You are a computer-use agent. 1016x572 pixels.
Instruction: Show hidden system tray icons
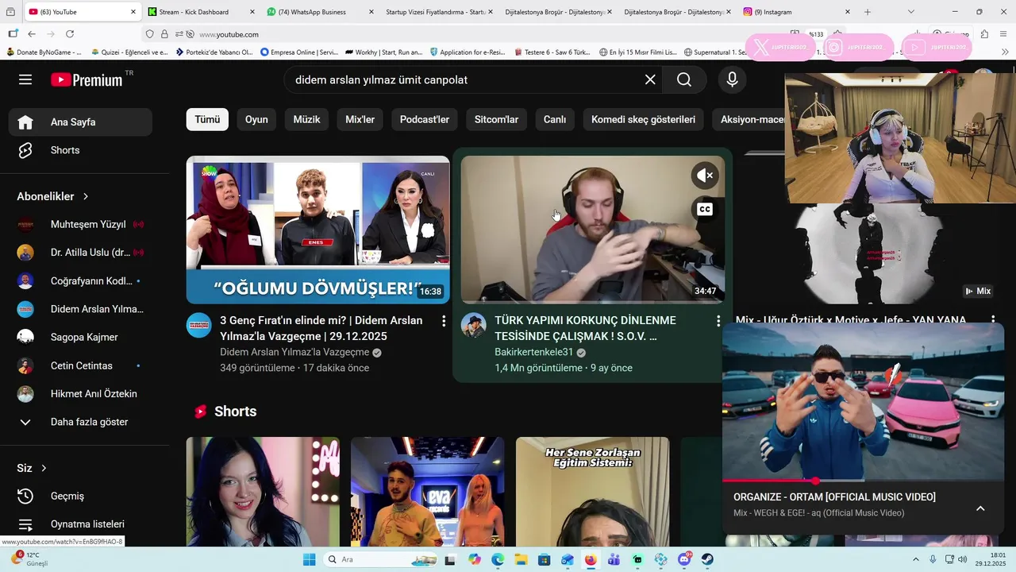pyautogui.click(x=915, y=559)
